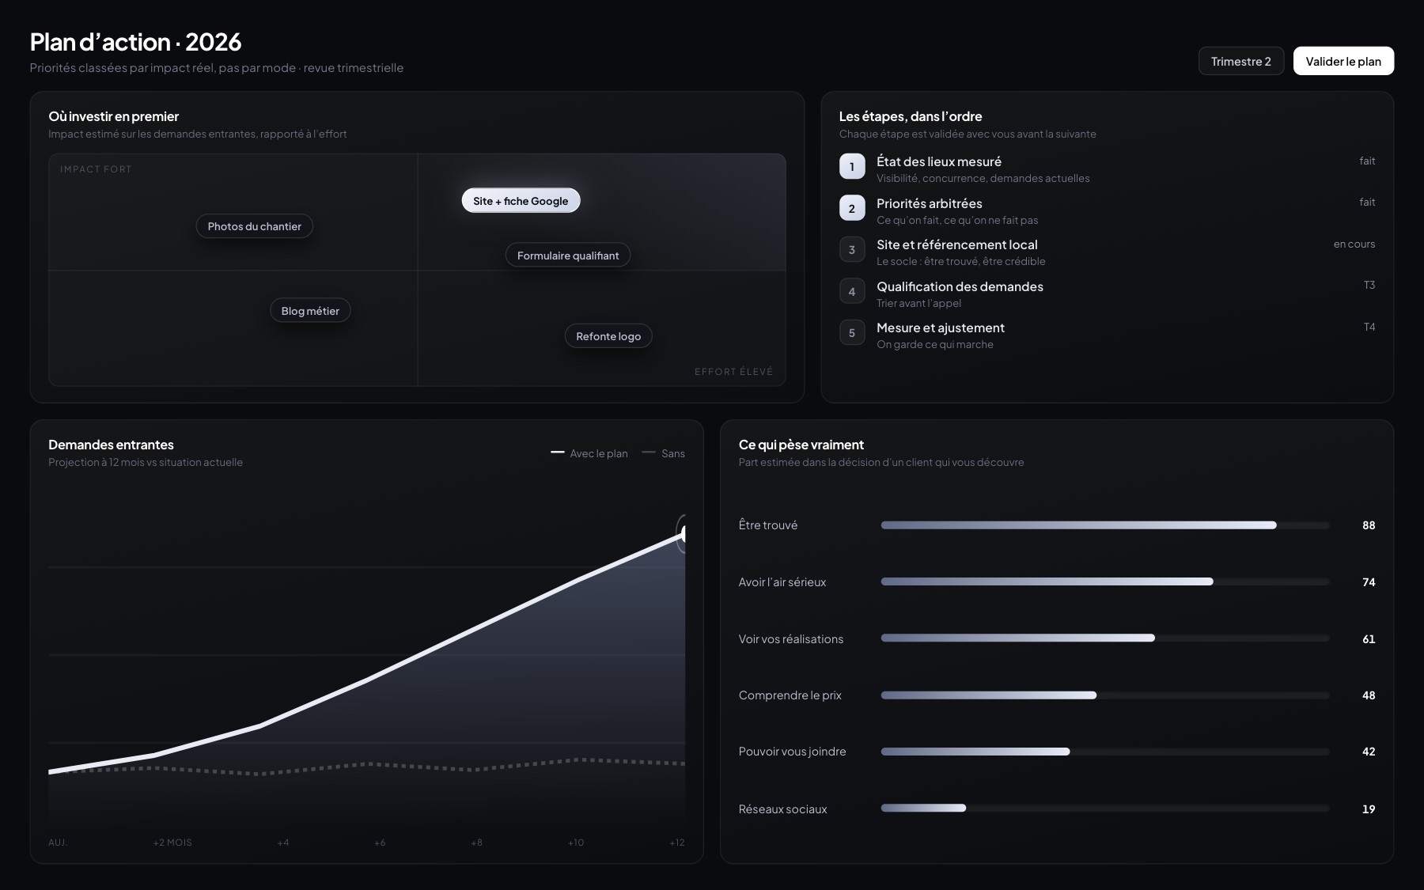Image resolution: width=1424 pixels, height=890 pixels.
Task: Click the Être trouvé progress bar
Action: click(x=1105, y=525)
